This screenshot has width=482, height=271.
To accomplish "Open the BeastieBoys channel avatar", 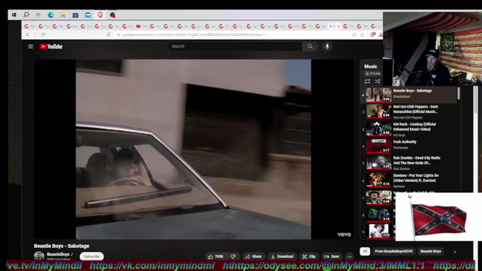I will [x=39, y=256].
